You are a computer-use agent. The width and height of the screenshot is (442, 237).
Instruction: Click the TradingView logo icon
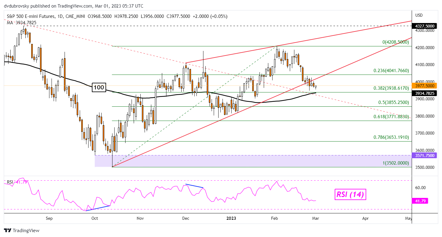(x=8, y=230)
